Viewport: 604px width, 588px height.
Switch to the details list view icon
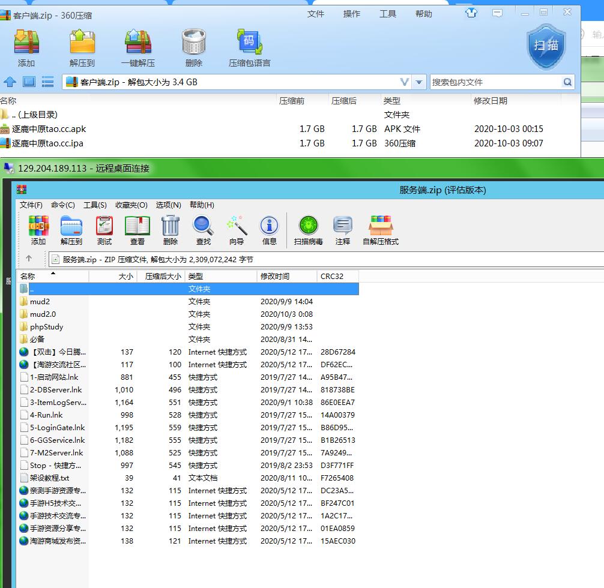click(x=48, y=82)
